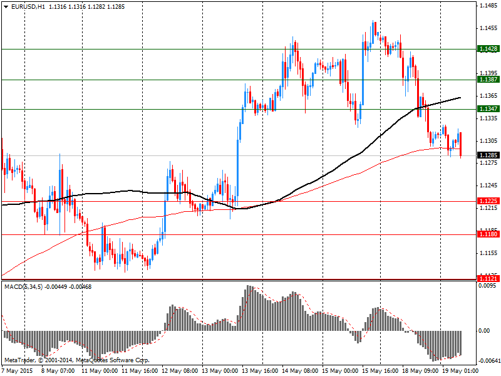Click the 1.1305 price scale value
The image size is (501, 376).
click(489, 140)
